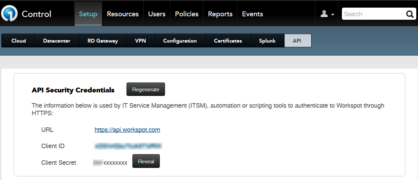Select the VPN tab

coord(140,40)
